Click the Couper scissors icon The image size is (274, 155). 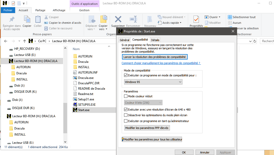(x=46, y=17)
